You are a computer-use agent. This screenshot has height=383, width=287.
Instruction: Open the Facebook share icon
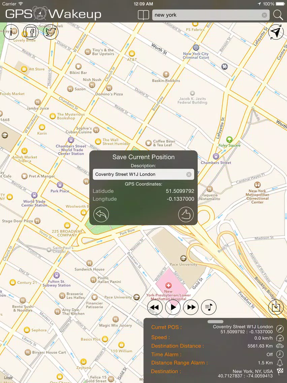coord(31,32)
